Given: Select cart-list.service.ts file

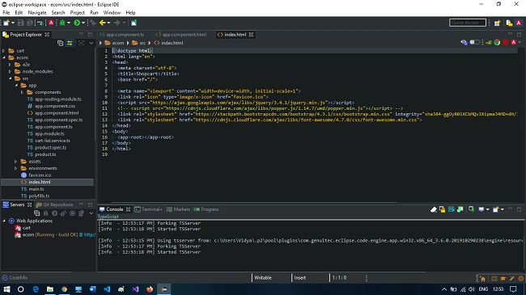Looking at the screenshot, I should (x=49, y=141).
